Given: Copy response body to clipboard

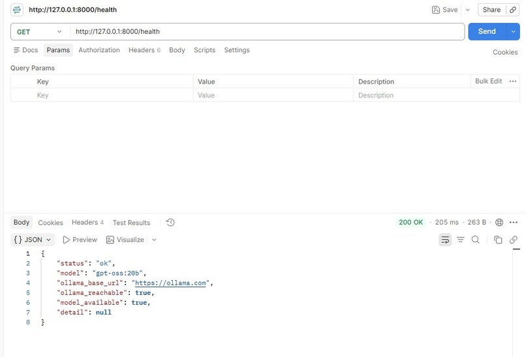Looking at the screenshot, I should click(x=498, y=240).
